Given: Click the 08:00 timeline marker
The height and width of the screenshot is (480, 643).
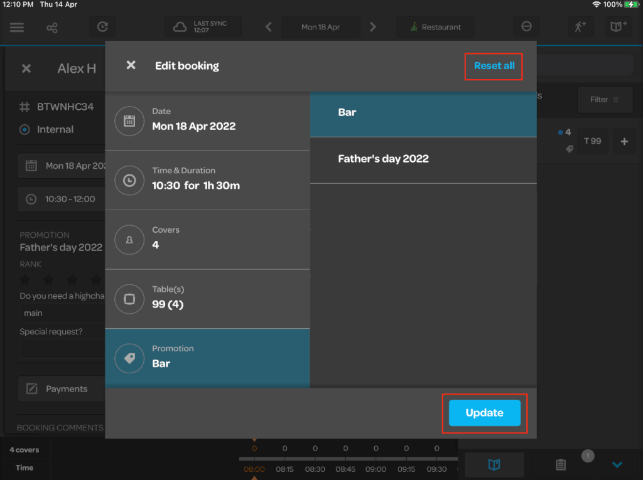Looking at the screenshot, I should pos(254,469).
